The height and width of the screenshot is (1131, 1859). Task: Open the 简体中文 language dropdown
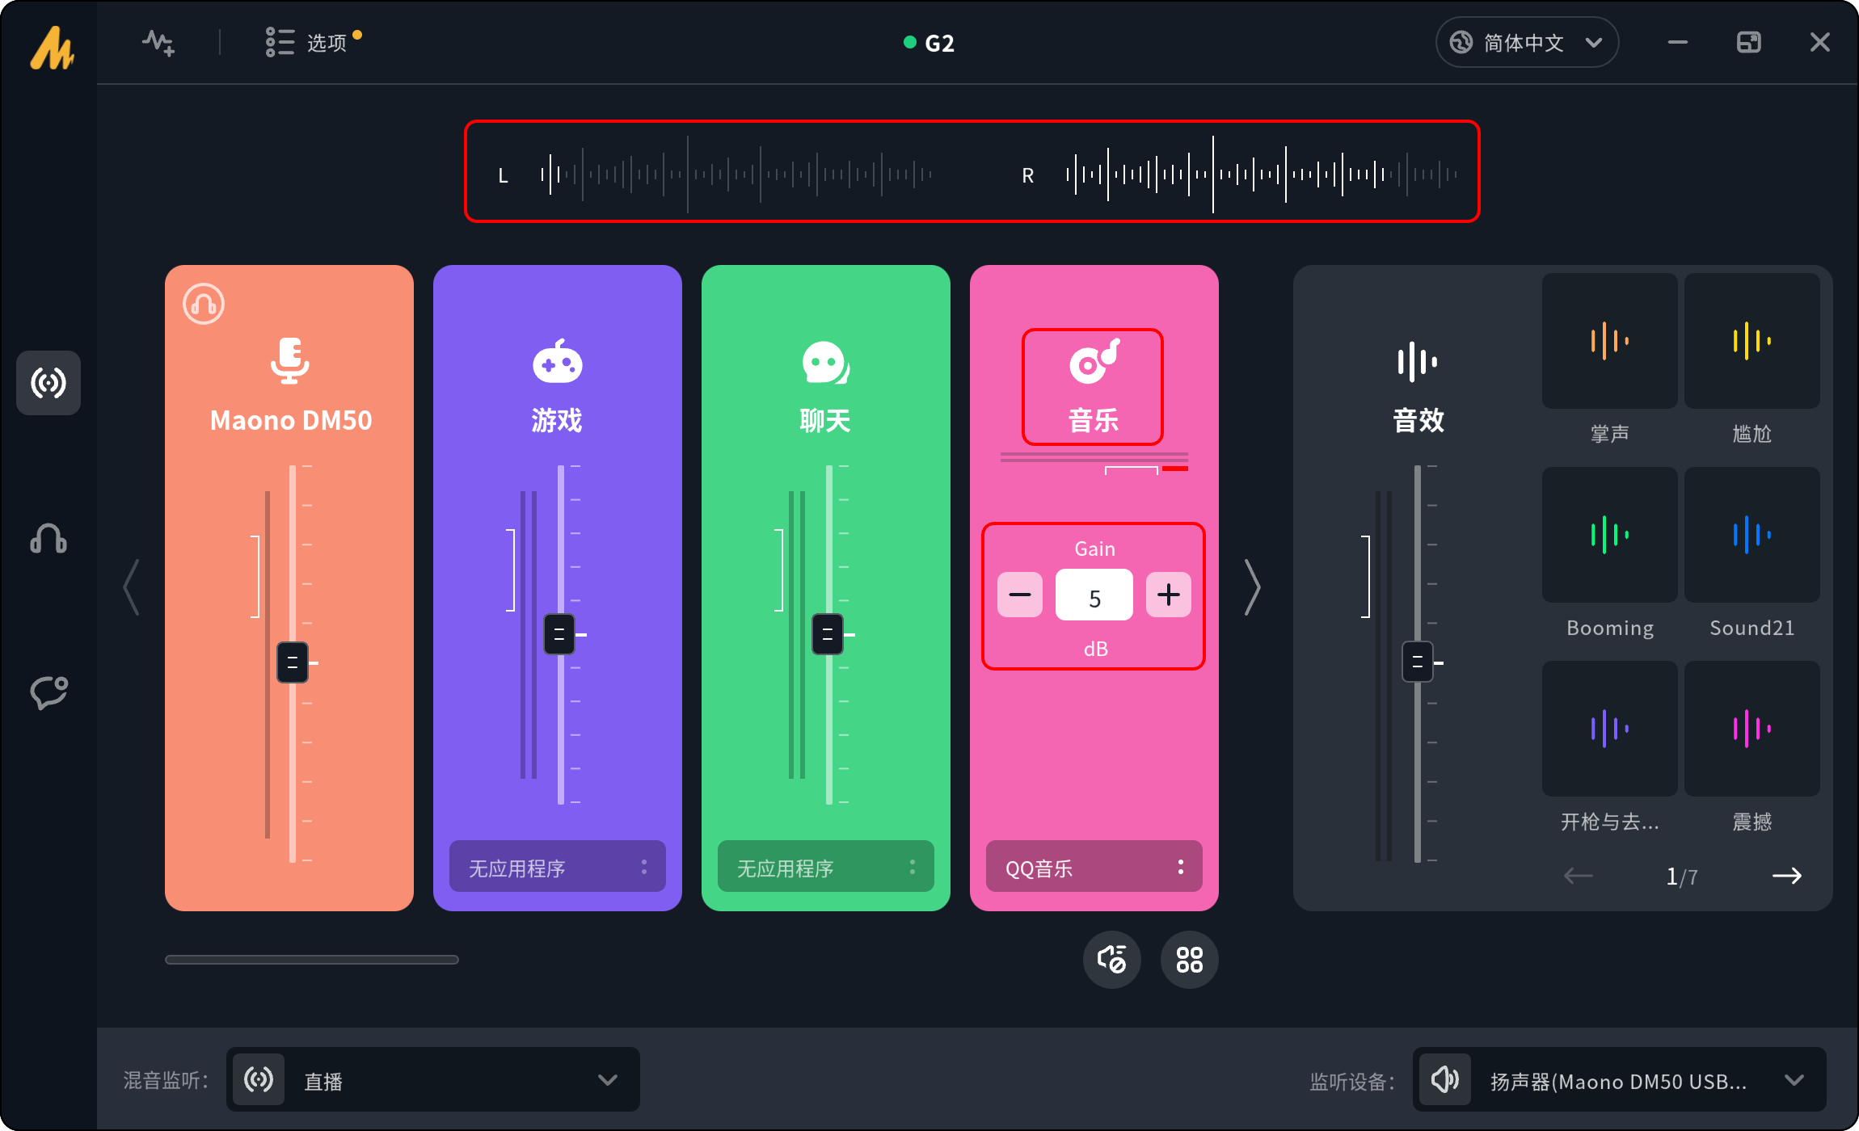1526,42
